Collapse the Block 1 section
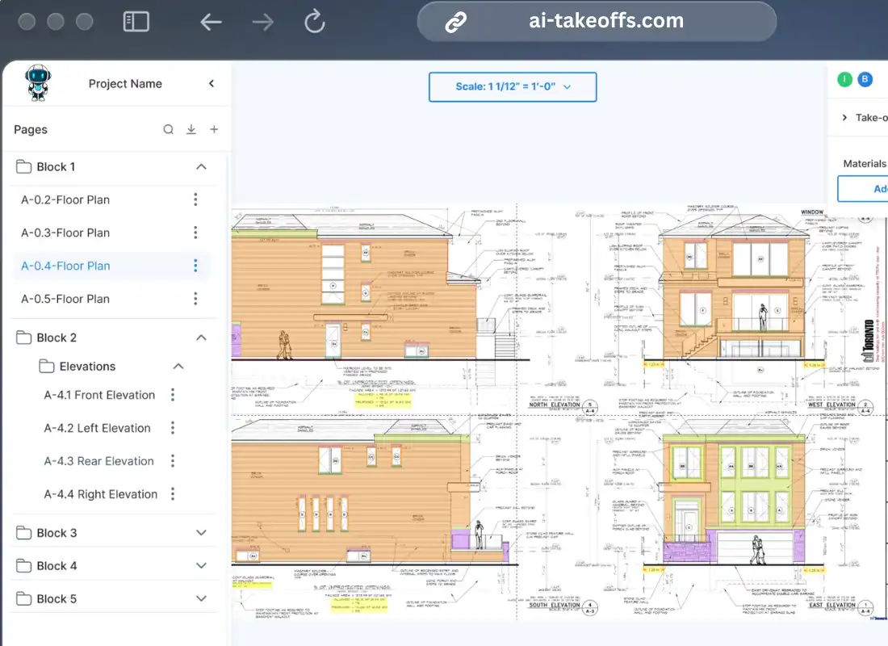 (x=201, y=166)
